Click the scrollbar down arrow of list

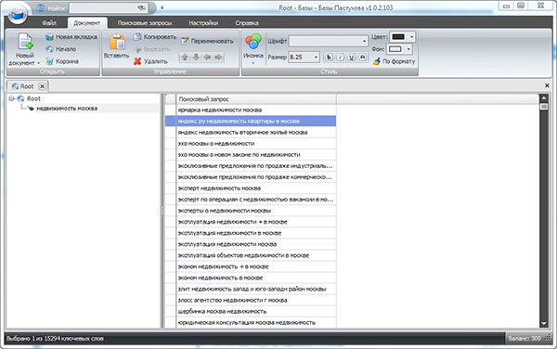click(x=543, y=323)
